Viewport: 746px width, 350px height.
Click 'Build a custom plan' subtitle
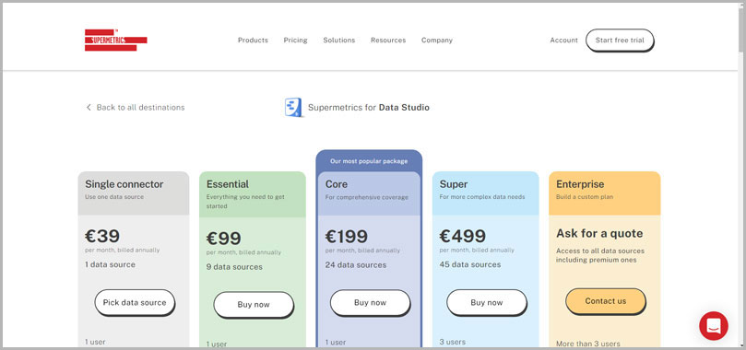pos(585,197)
